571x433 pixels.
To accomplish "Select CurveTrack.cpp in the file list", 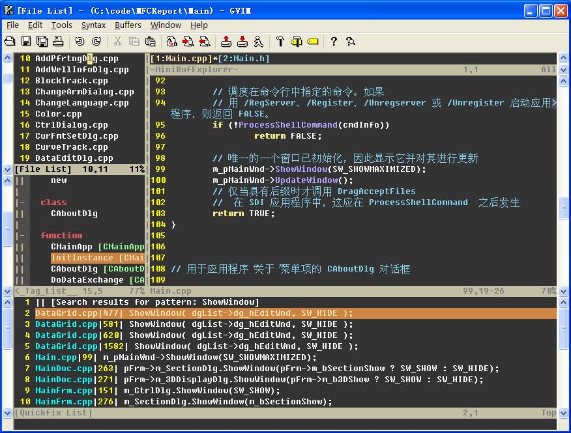I will click(72, 147).
